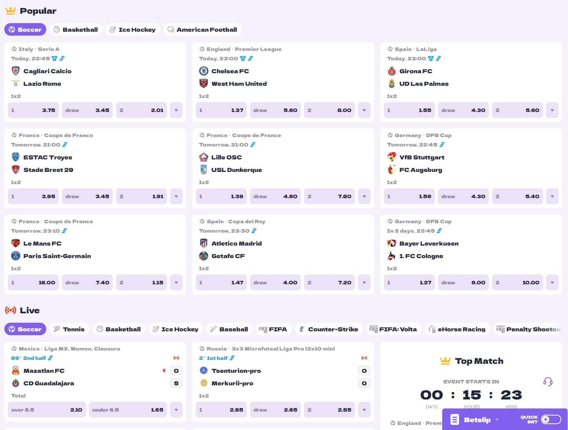This screenshot has width=568, height=430.
Task: Expand more markets for Girona vs Las Palmas
Action: point(552,110)
